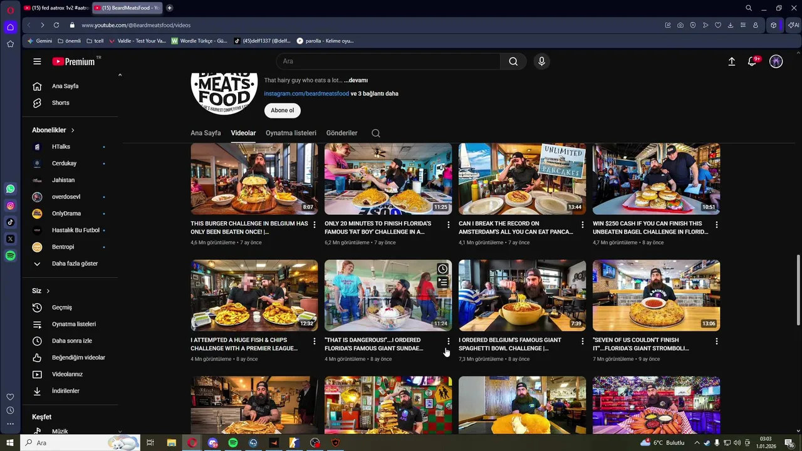Image resolution: width=802 pixels, height=451 pixels.
Task: Open the YouTube account avatar menu
Action: click(776, 61)
